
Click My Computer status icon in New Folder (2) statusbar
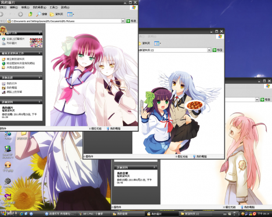[194, 156]
